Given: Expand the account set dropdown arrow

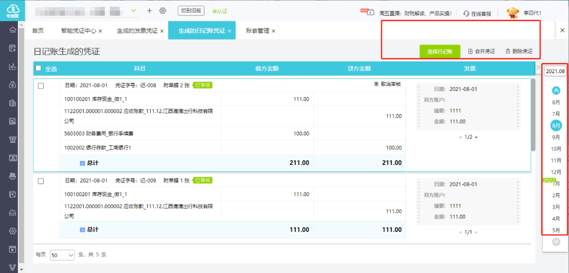Looking at the screenshot, I should click(x=134, y=11).
